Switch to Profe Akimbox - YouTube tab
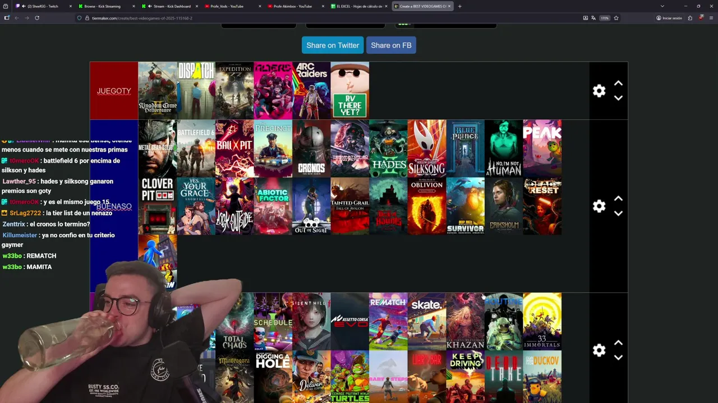 pyautogui.click(x=296, y=6)
